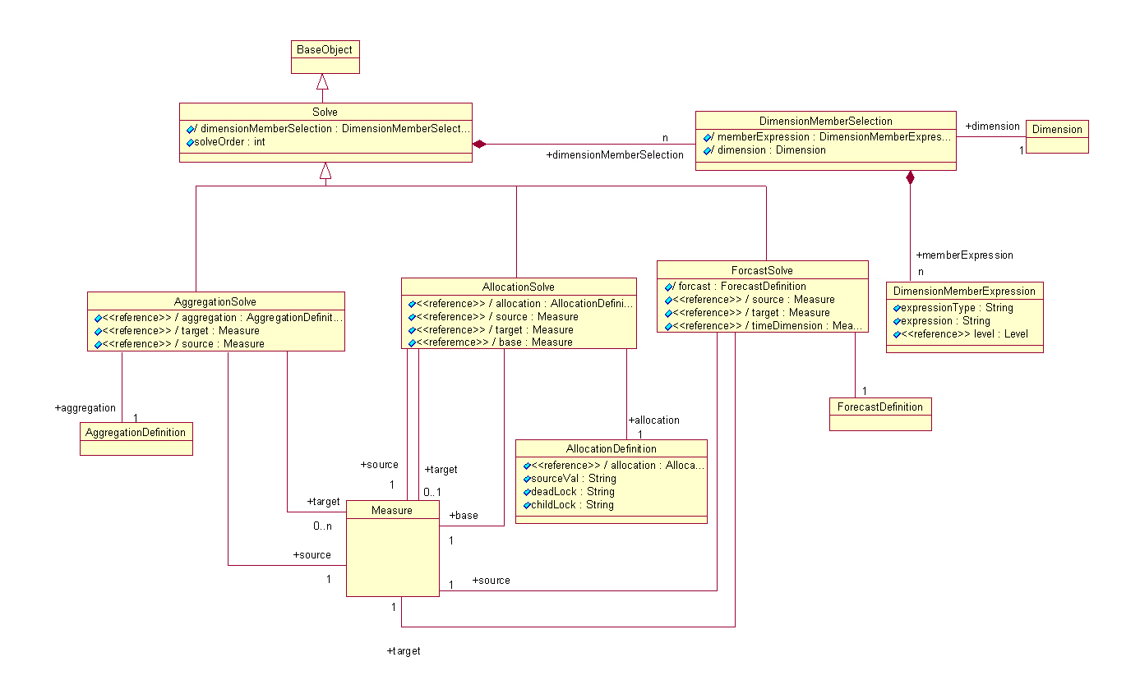Screen dimensions: 1140x689
Task: Click the diamond icon beside solveOrder : int
Action: [x=191, y=141]
